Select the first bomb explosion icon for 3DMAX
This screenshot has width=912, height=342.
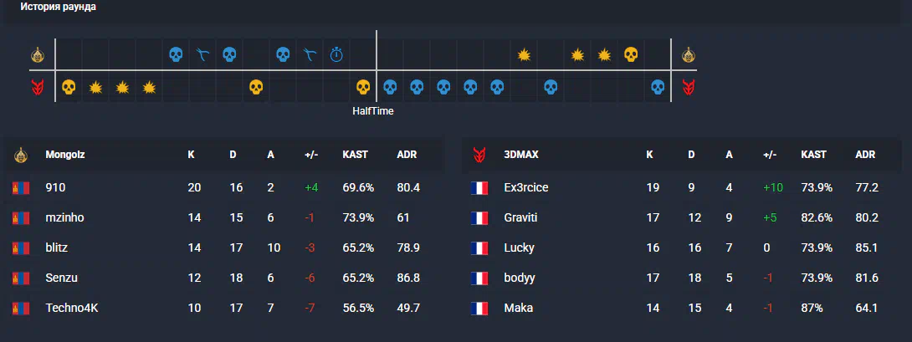pyautogui.click(x=95, y=88)
